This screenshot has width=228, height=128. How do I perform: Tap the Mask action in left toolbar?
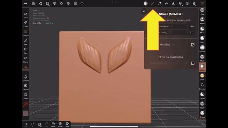26,96
